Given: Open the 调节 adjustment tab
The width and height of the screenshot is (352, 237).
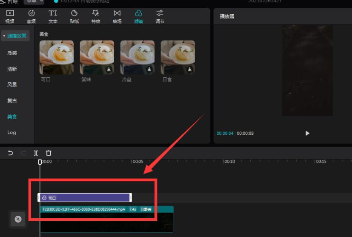Looking at the screenshot, I should [x=160, y=17].
